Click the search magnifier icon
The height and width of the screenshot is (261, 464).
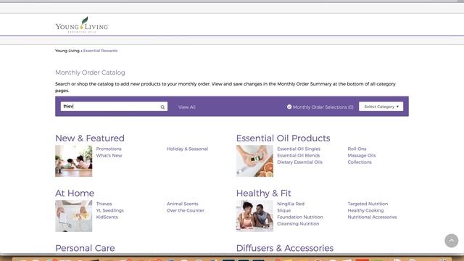[162, 107]
